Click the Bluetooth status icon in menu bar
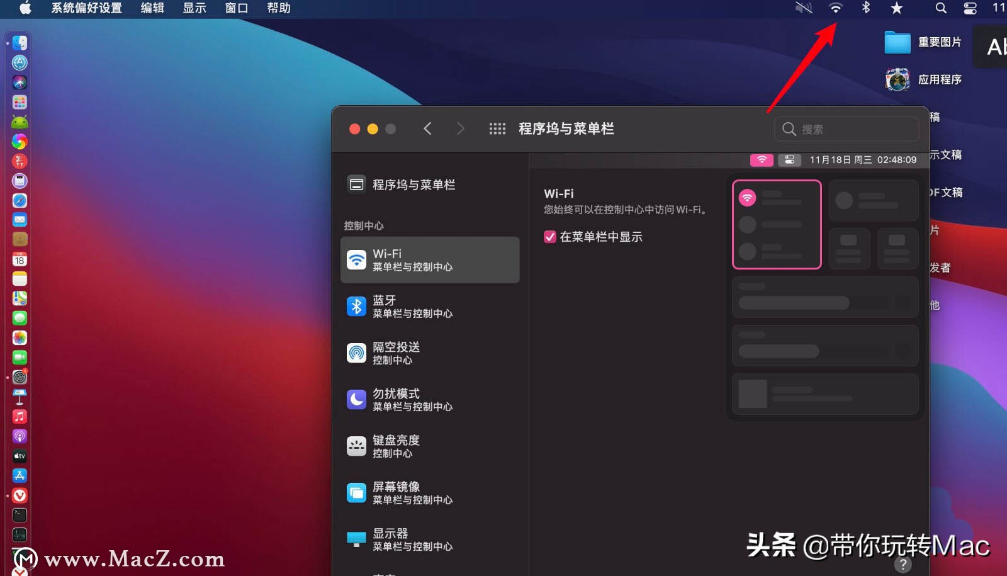 tap(865, 8)
